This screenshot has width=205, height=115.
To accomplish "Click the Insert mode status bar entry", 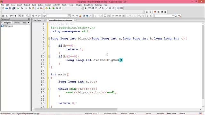I will [148, 113].
